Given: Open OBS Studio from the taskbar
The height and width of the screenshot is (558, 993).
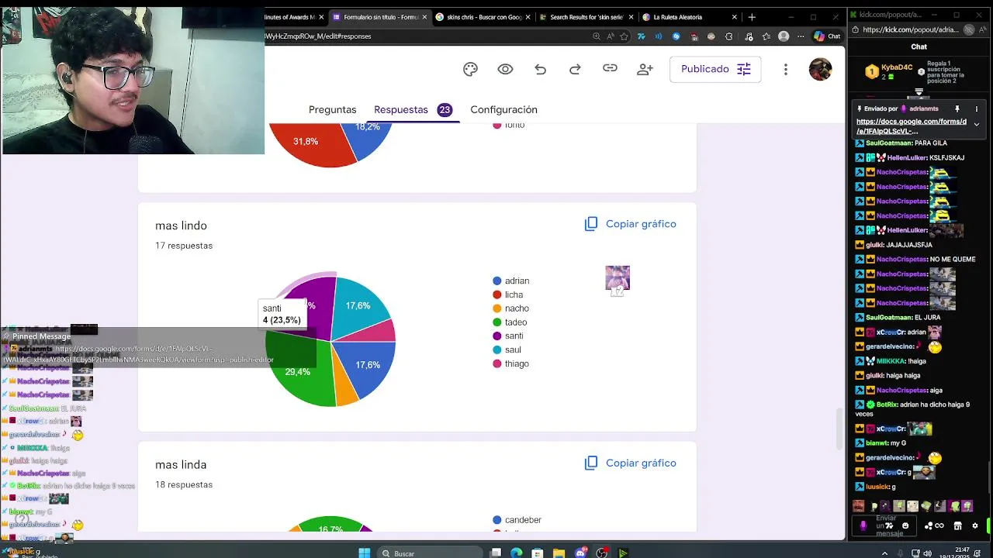Looking at the screenshot, I should [x=601, y=553].
